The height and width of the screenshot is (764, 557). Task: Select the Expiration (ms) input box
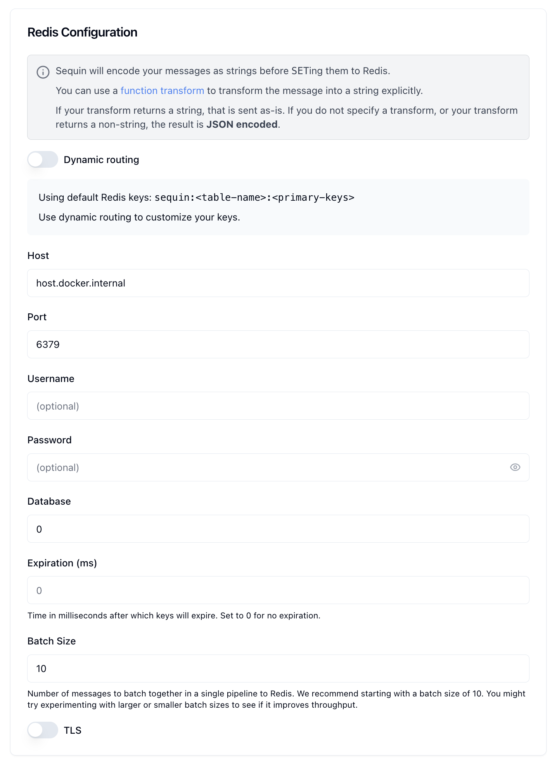[278, 590]
